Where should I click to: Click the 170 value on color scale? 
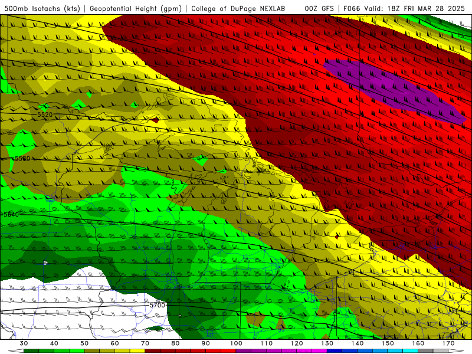448,343
